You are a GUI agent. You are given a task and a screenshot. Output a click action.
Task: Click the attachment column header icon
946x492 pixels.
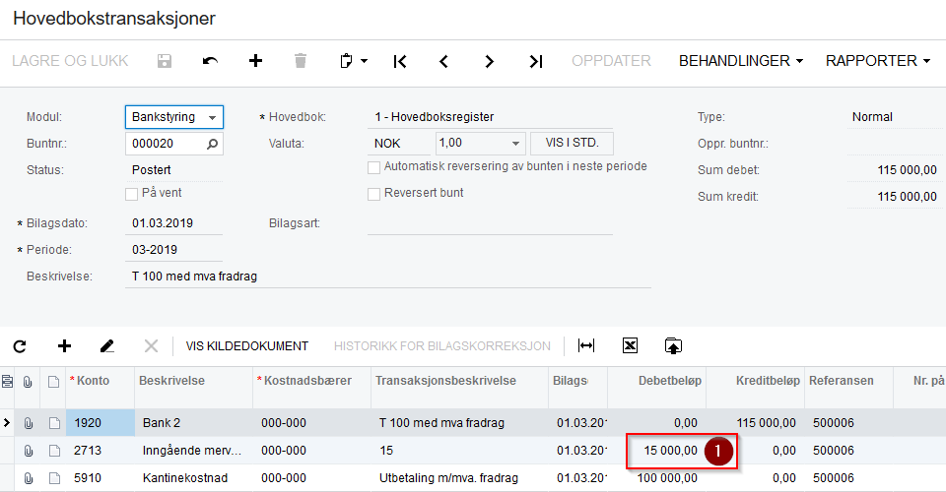pos(28,382)
